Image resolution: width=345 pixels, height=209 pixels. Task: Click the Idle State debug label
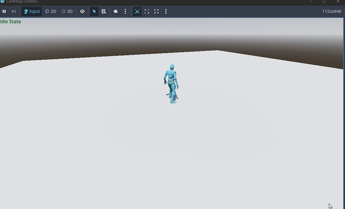(10, 21)
